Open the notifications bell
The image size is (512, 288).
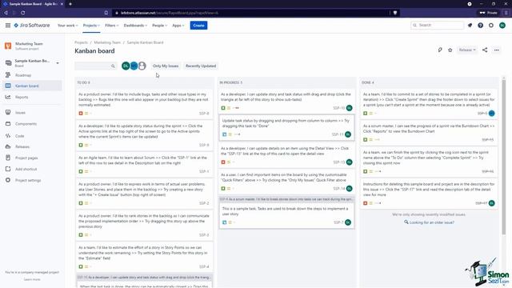(470, 25)
